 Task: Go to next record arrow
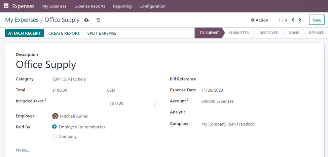[x=300, y=20]
